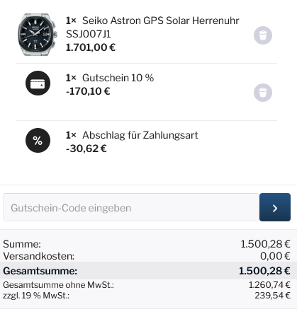Submit the voucher code with the arrow button
Image resolution: width=297 pixels, height=314 pixels.
tap(275, 207)
